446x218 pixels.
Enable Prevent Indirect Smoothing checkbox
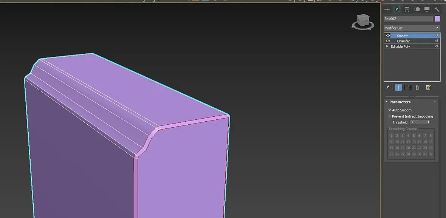pos(390,116)
